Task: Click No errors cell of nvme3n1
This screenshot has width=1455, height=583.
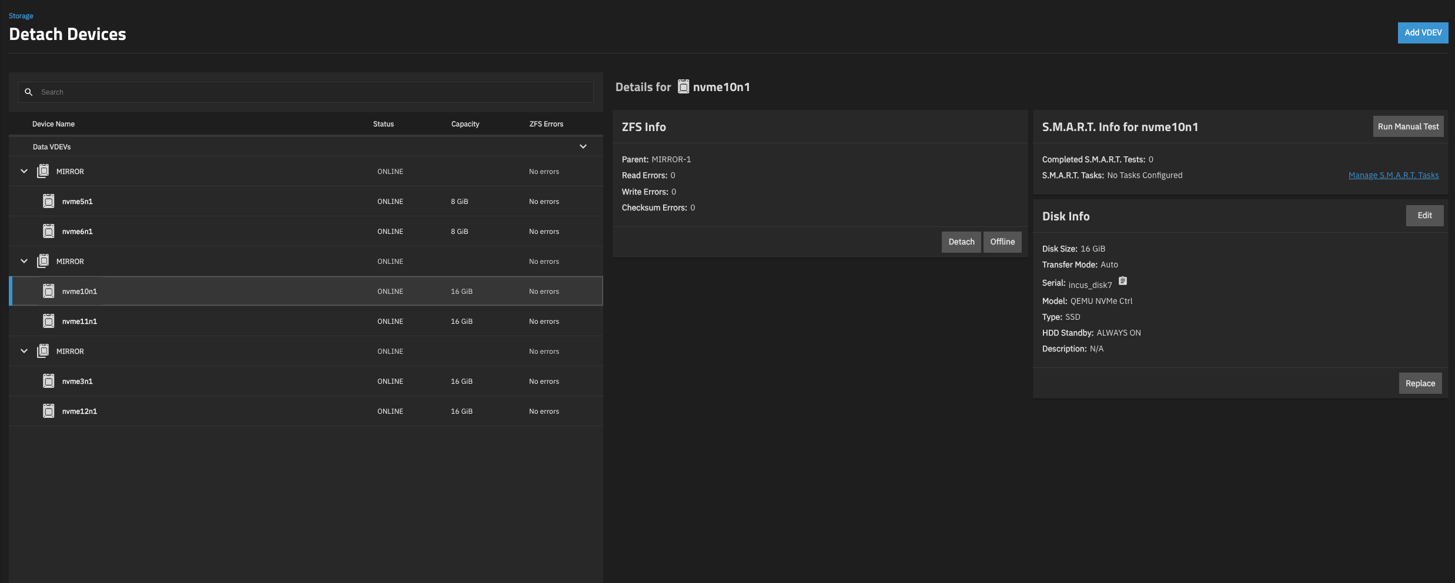Action: 544,381
